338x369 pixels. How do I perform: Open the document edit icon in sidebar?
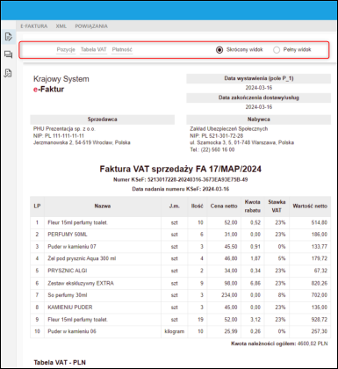click(x=8, y=37)
